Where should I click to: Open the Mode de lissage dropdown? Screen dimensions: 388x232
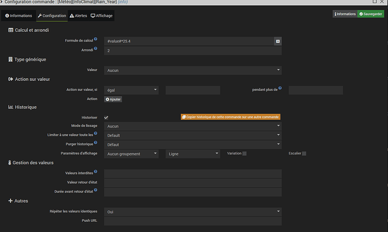point(192,126)
